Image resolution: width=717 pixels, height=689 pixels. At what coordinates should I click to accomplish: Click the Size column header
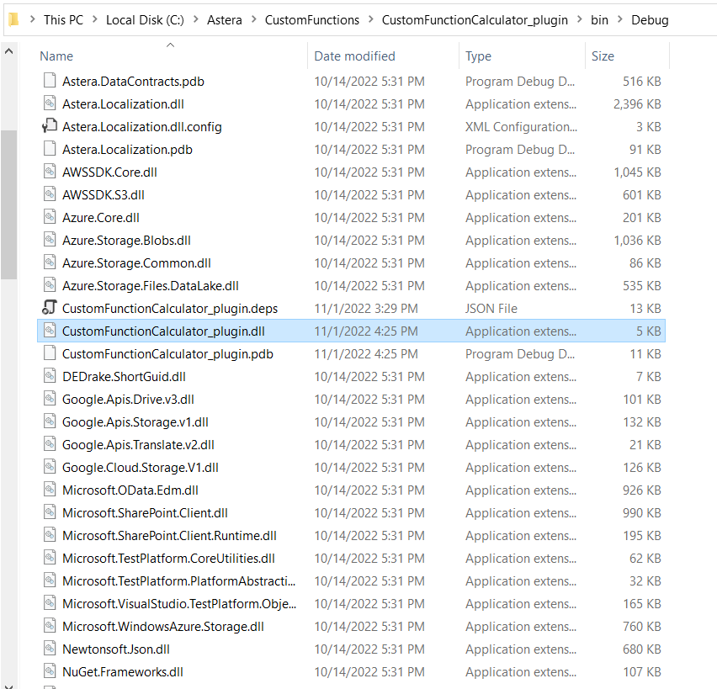[603, 56]
